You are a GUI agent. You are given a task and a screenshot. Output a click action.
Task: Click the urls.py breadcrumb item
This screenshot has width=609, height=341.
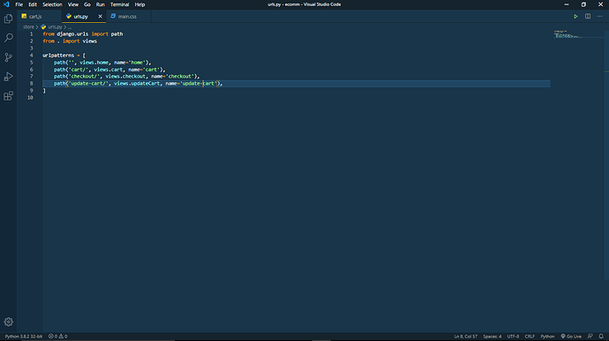pyautogui.click(x=52, y=27)
